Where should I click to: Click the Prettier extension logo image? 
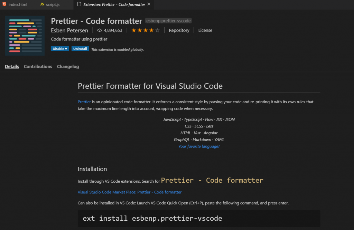25,36
